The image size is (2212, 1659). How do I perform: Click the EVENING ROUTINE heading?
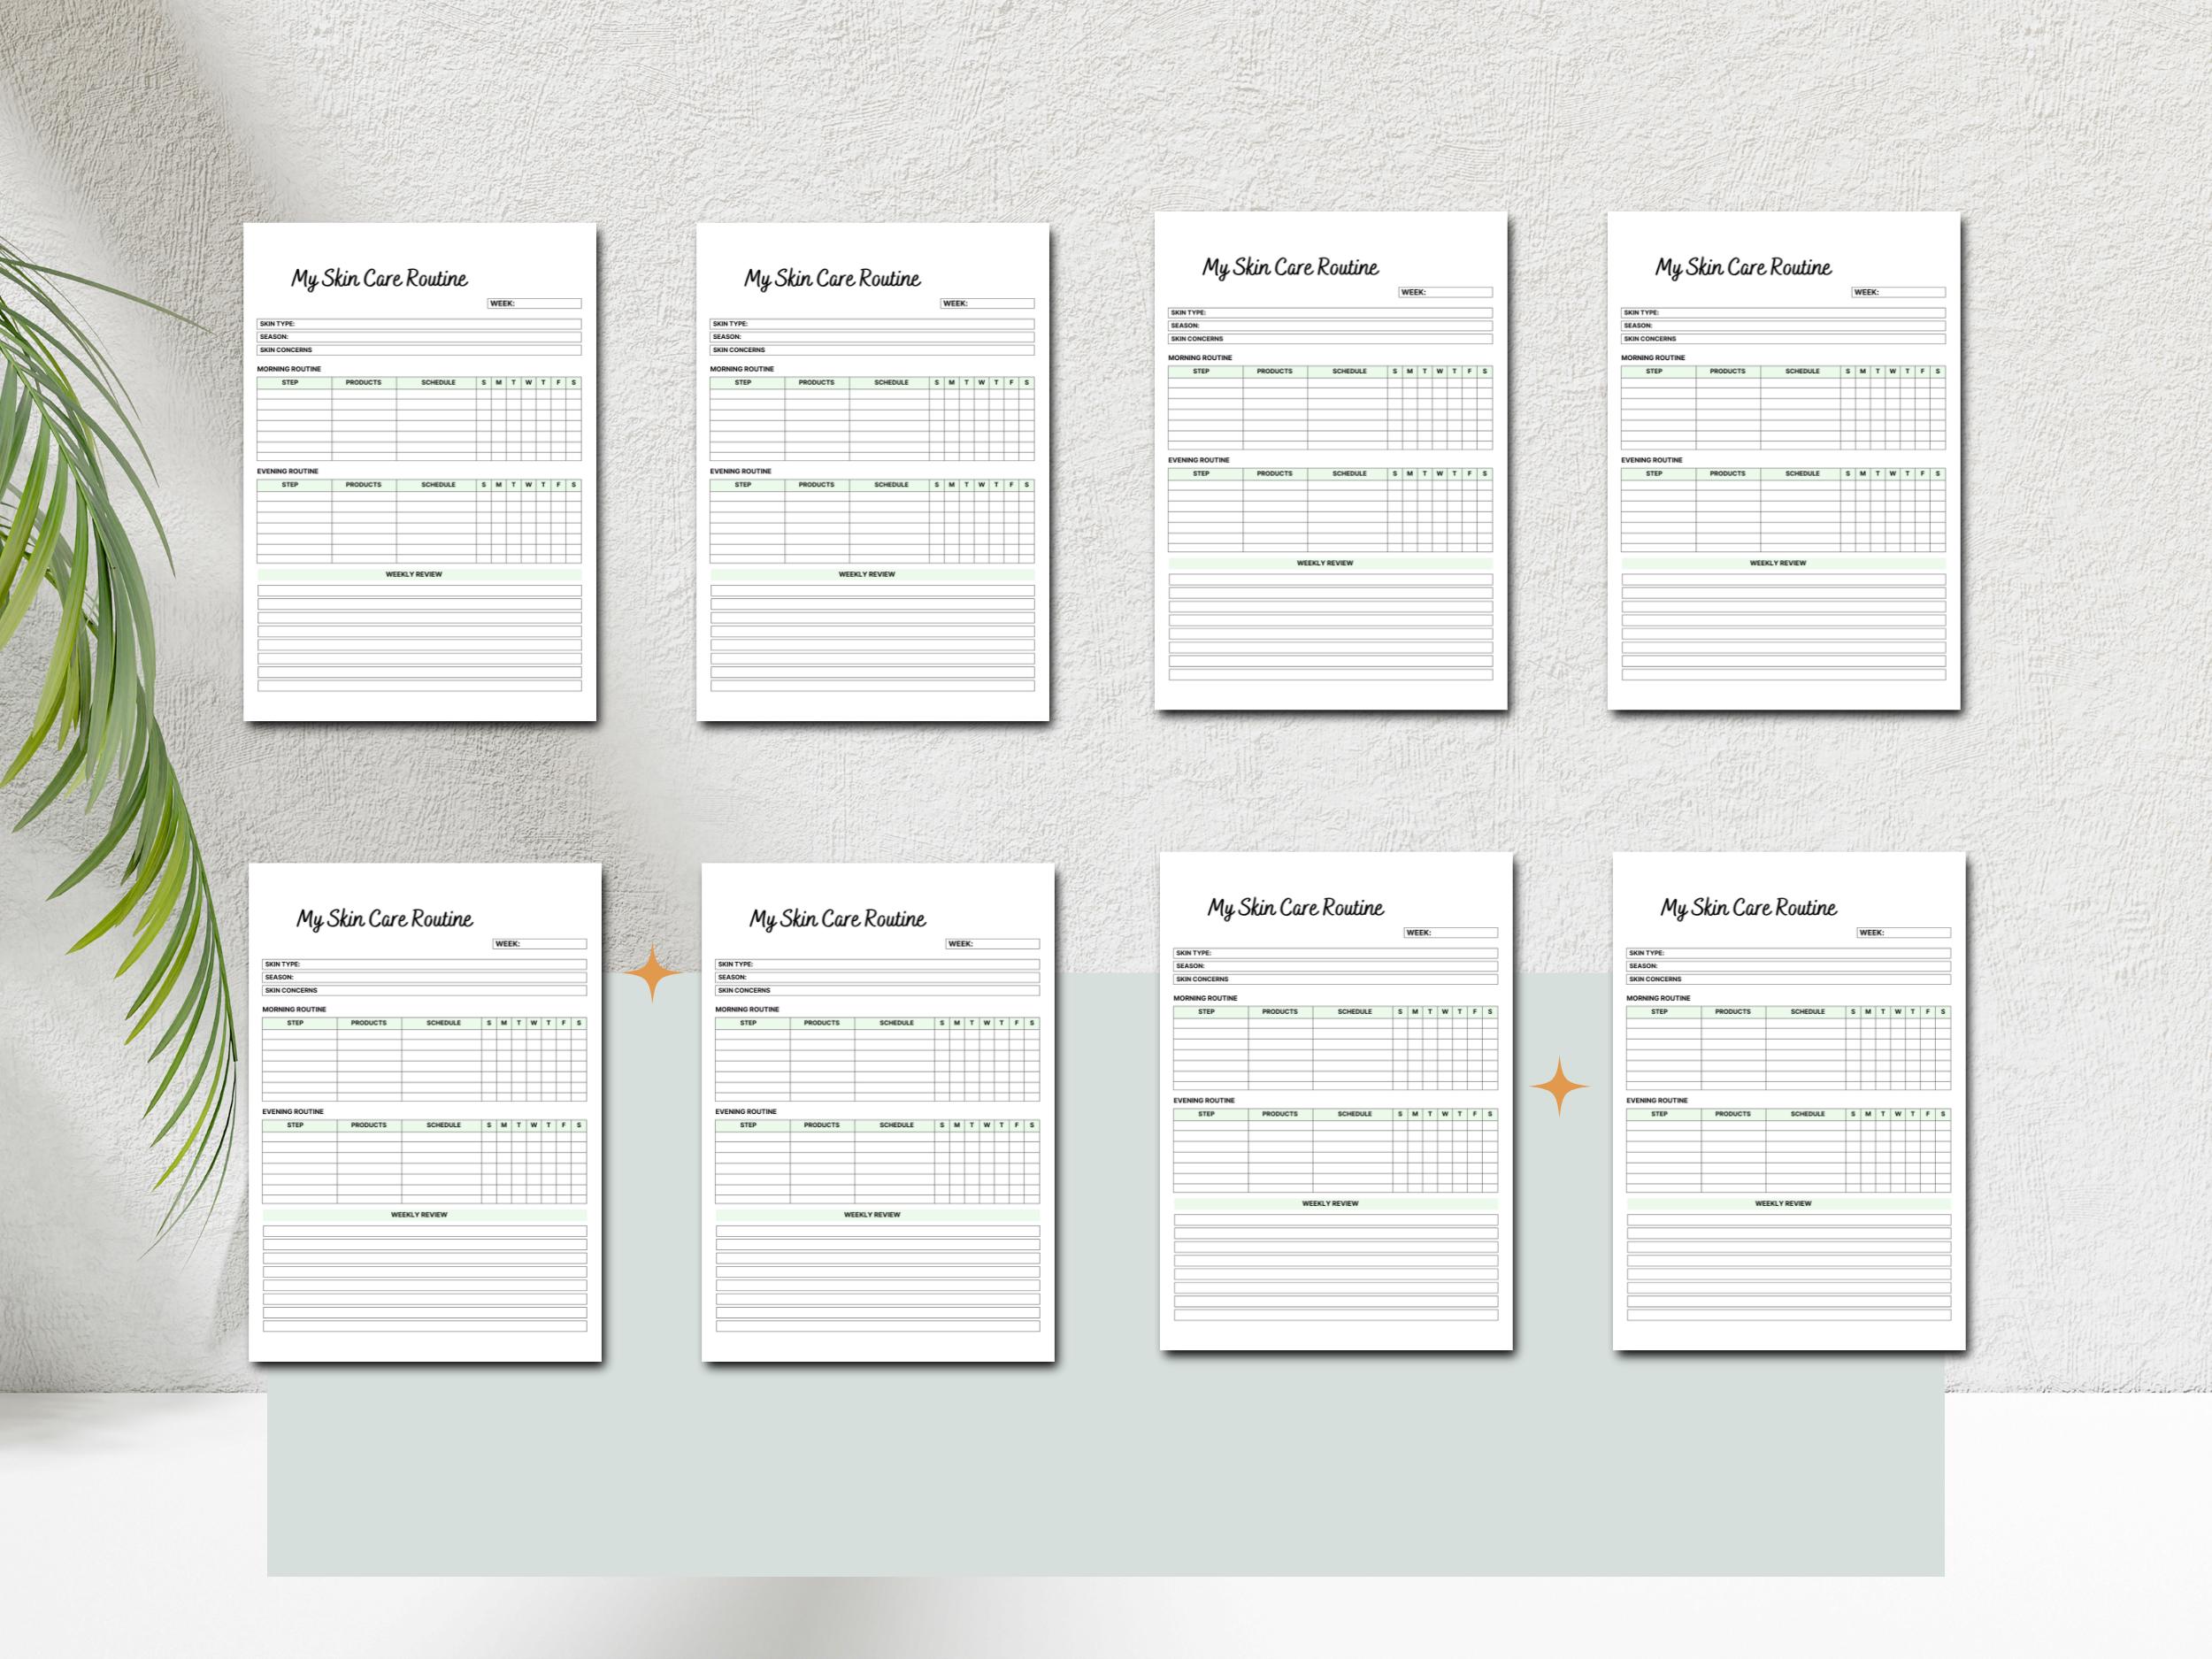click(x=287, y=471)
